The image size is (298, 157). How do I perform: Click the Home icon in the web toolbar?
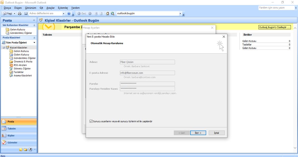tap(108, 13)
